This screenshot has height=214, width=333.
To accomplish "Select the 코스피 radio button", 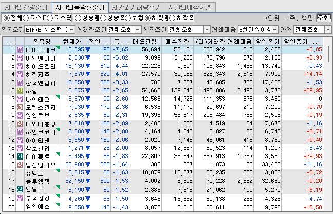I will 26,18.
